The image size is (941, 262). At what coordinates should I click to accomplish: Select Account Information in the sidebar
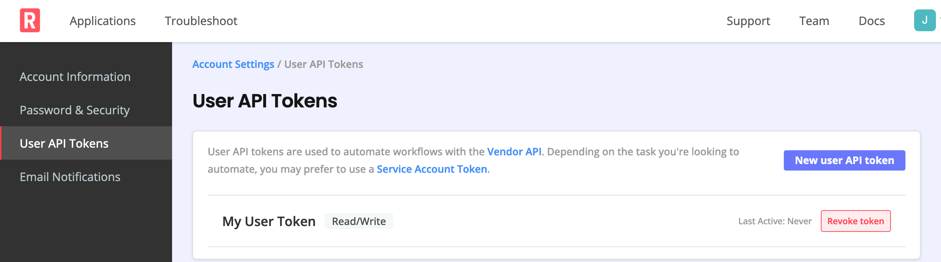75,77
